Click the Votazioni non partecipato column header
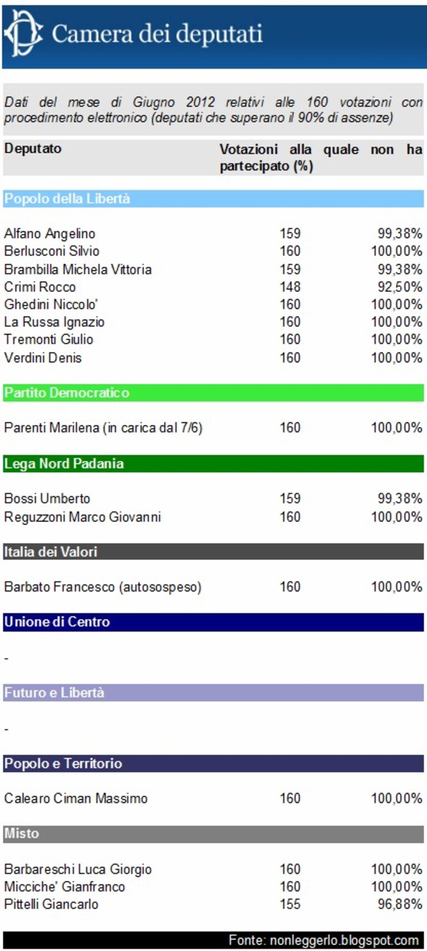427x951 pixels. pyautogui.click(x=321, y=158)
